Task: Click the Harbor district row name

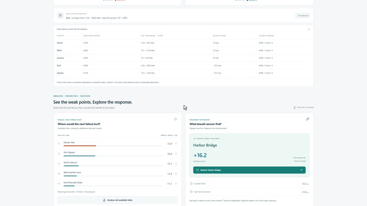Action: point(60,73)
